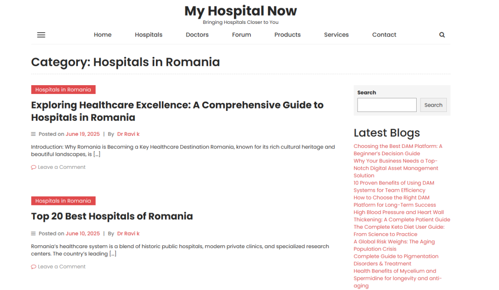Image resolution: width=499 pixels, height=290 pixels.
Task: Open Top 20 Best Hospitals of Romania article
Action: (x=112, y=217)
